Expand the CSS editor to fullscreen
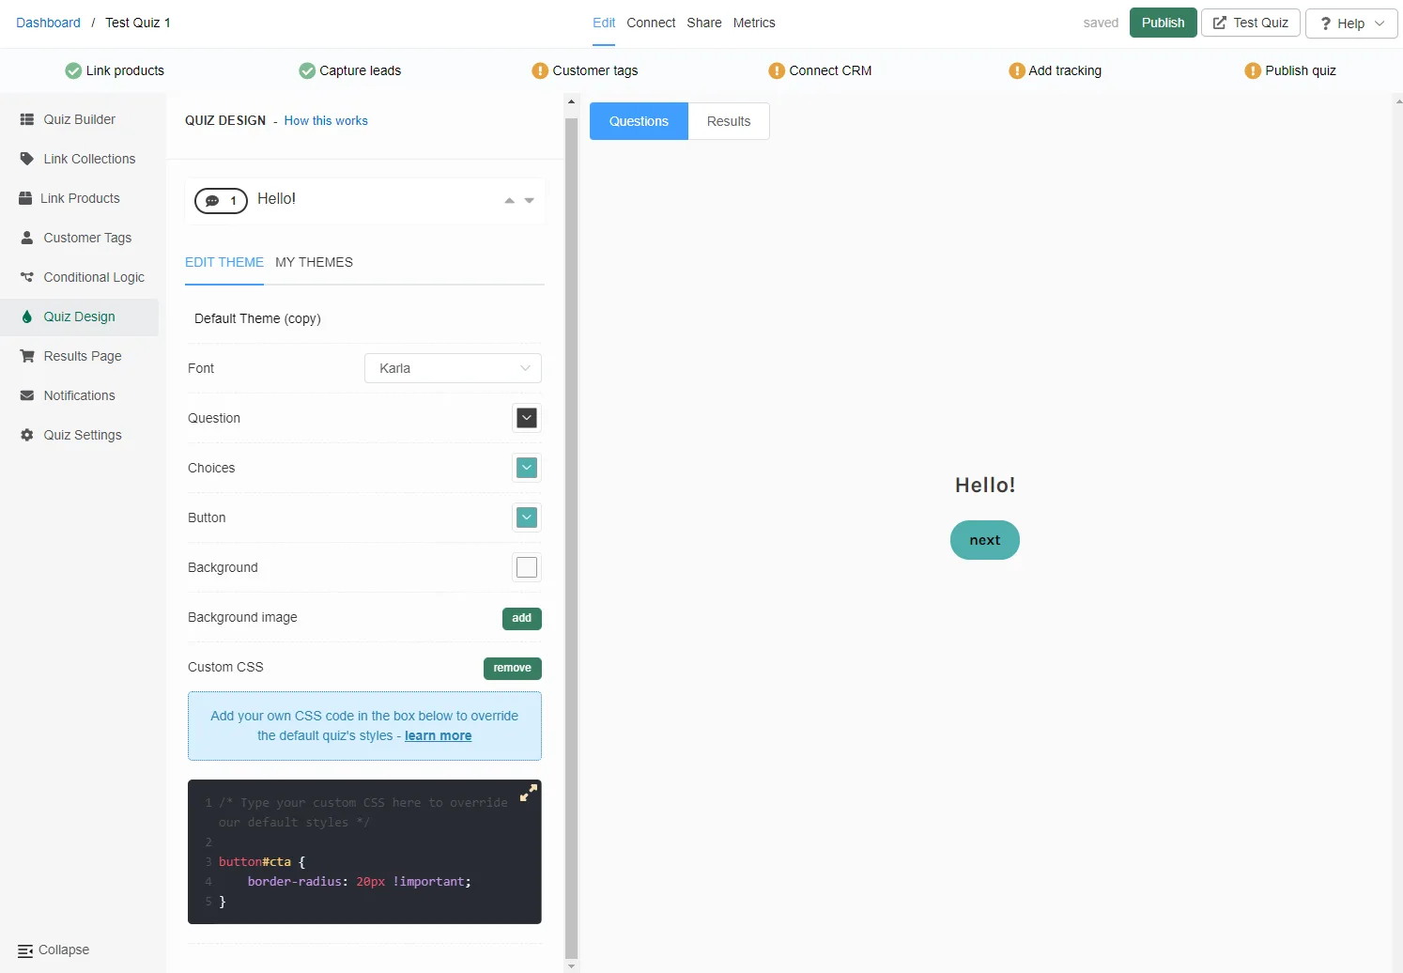Viewport: 1403px width, 973px height. 529,793
